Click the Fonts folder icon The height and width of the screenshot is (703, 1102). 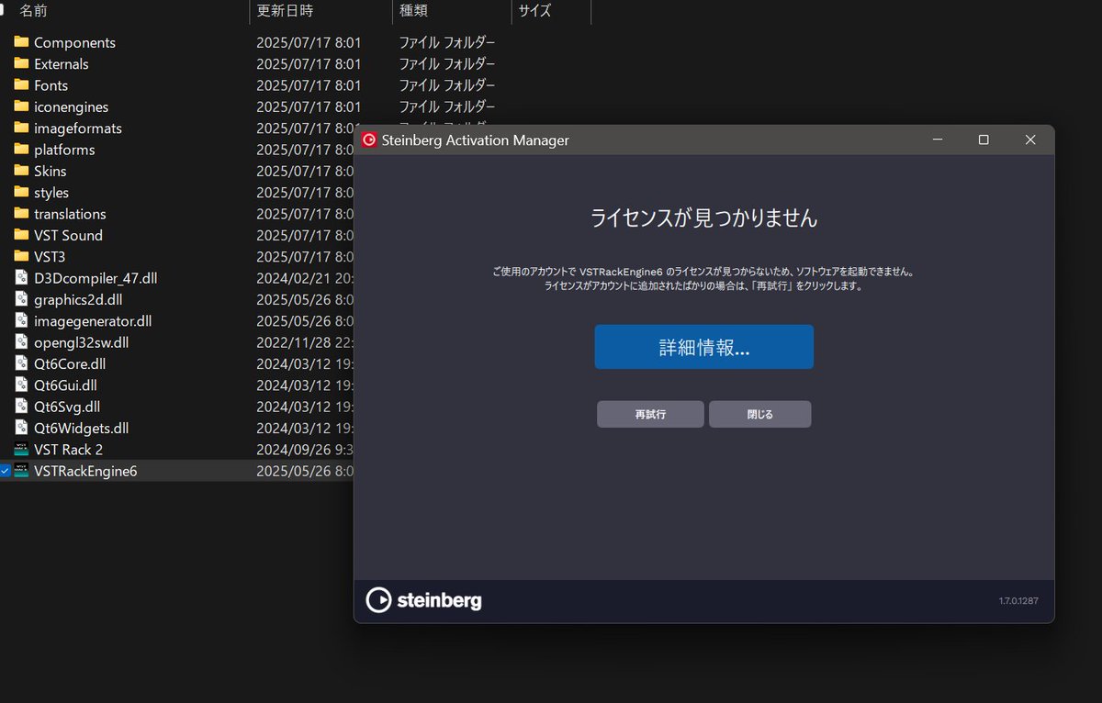click(x=21, y=85)
